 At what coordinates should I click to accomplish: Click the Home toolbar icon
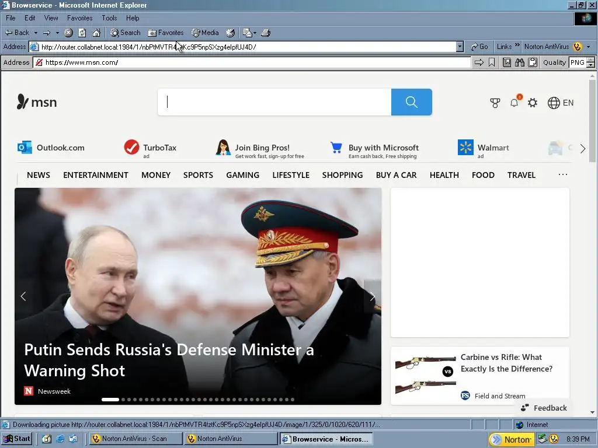96,33
